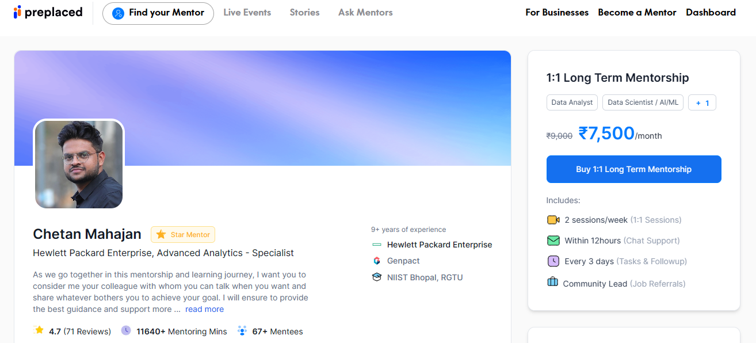Open For Businesses link
The image size is (756, 343).
pos(557,12)
